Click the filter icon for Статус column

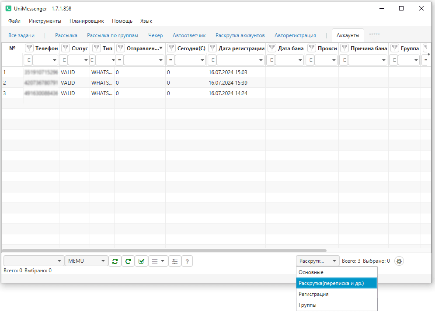[x=66, y=48]
